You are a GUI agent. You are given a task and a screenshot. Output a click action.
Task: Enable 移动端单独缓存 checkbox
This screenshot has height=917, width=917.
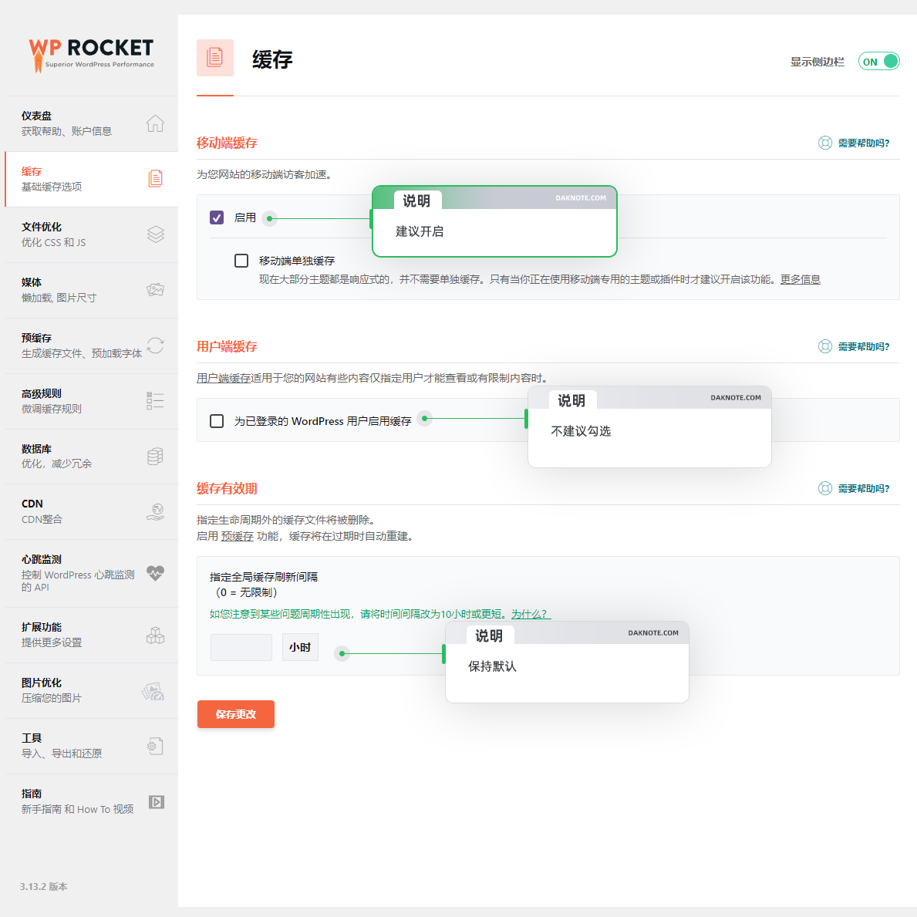pyautogui.click(x=241, y=261)
